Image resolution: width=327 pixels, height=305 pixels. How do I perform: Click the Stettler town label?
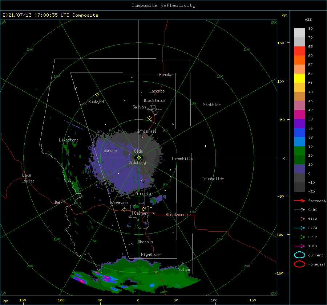point(212,105)
